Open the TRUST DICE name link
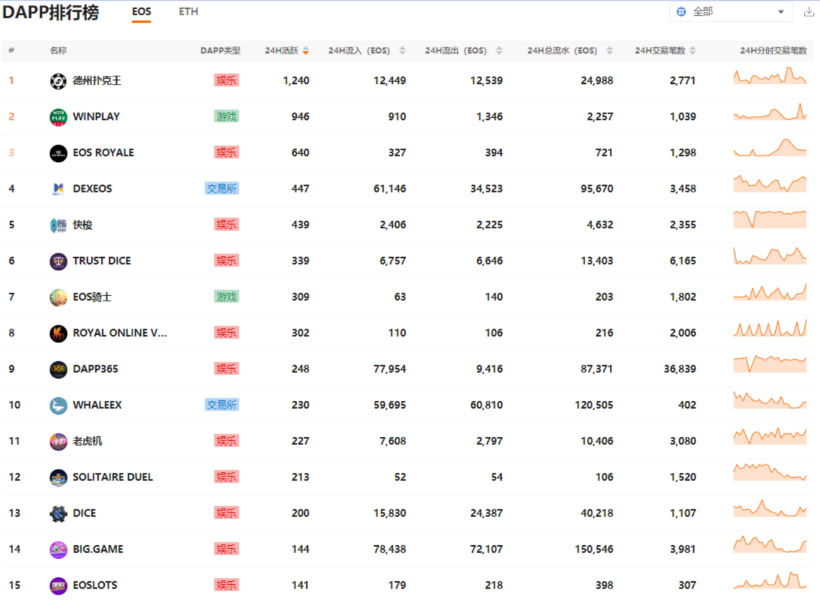This screenshot has width=820, height=607. tap(102, 261)
